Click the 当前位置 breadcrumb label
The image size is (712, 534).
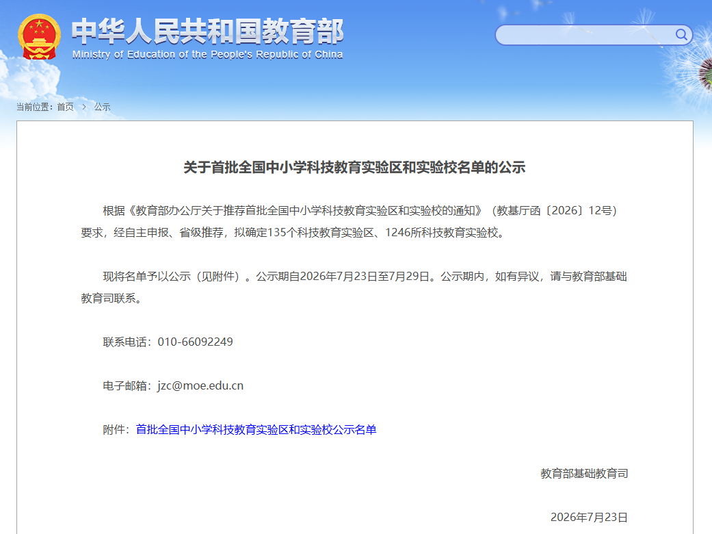(x=34, y=107)
